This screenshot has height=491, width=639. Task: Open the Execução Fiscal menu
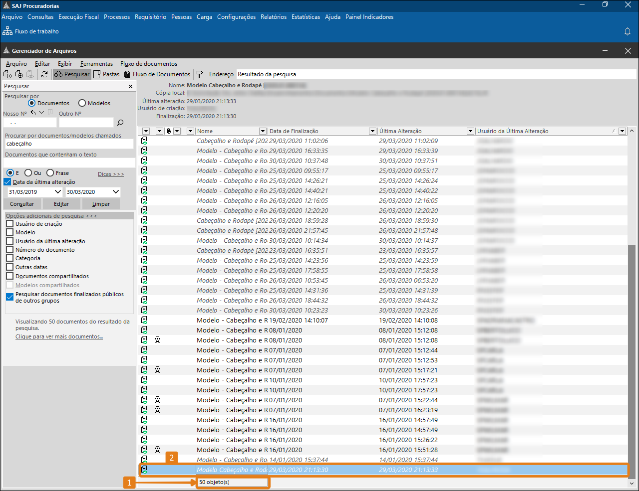point(78,17)
